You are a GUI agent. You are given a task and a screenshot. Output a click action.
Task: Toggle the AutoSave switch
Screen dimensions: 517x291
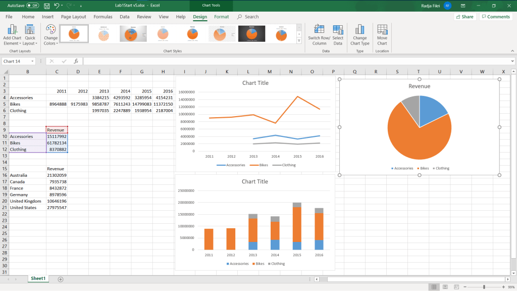(33, 6)
